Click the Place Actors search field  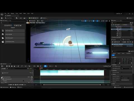(x=13, y=23)
